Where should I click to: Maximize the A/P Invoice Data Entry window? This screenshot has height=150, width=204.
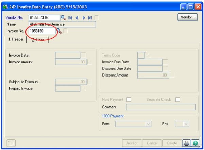tap(191, 7)
